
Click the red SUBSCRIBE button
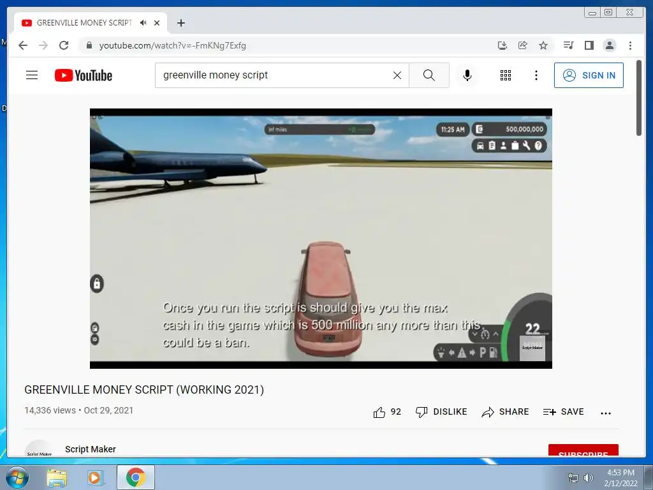(x=583, y=450)
